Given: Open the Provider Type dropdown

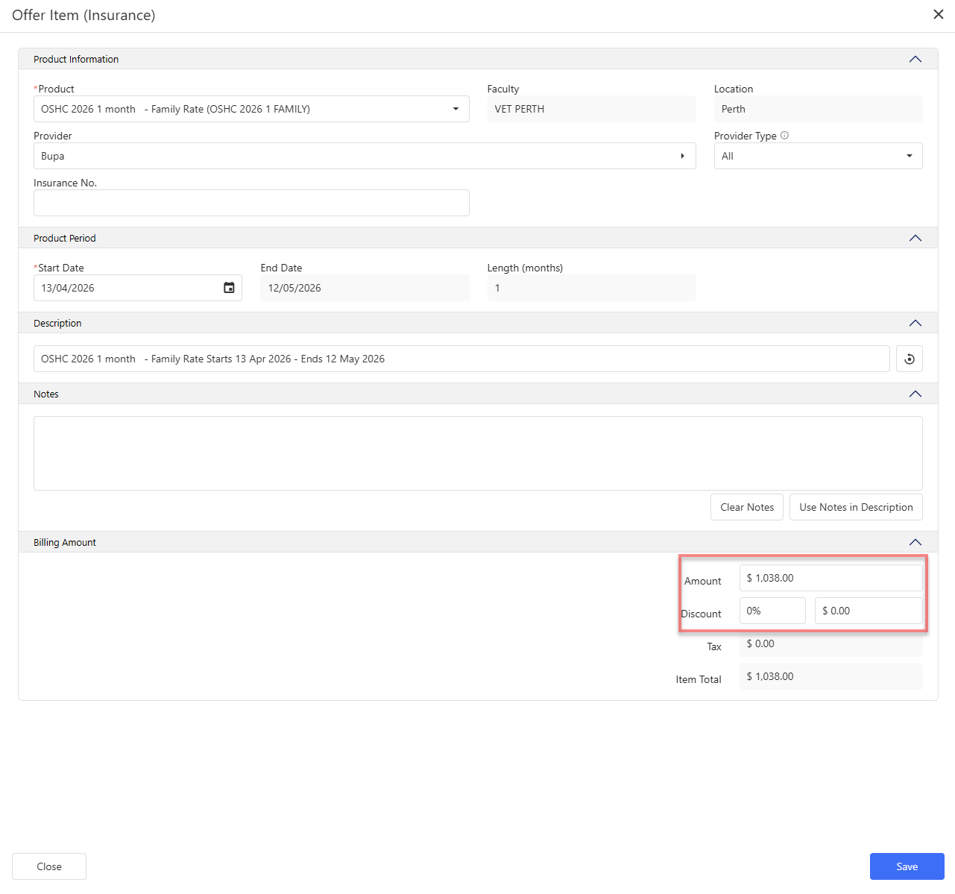Looking at the screenshot, I should [x=909, y=156].
